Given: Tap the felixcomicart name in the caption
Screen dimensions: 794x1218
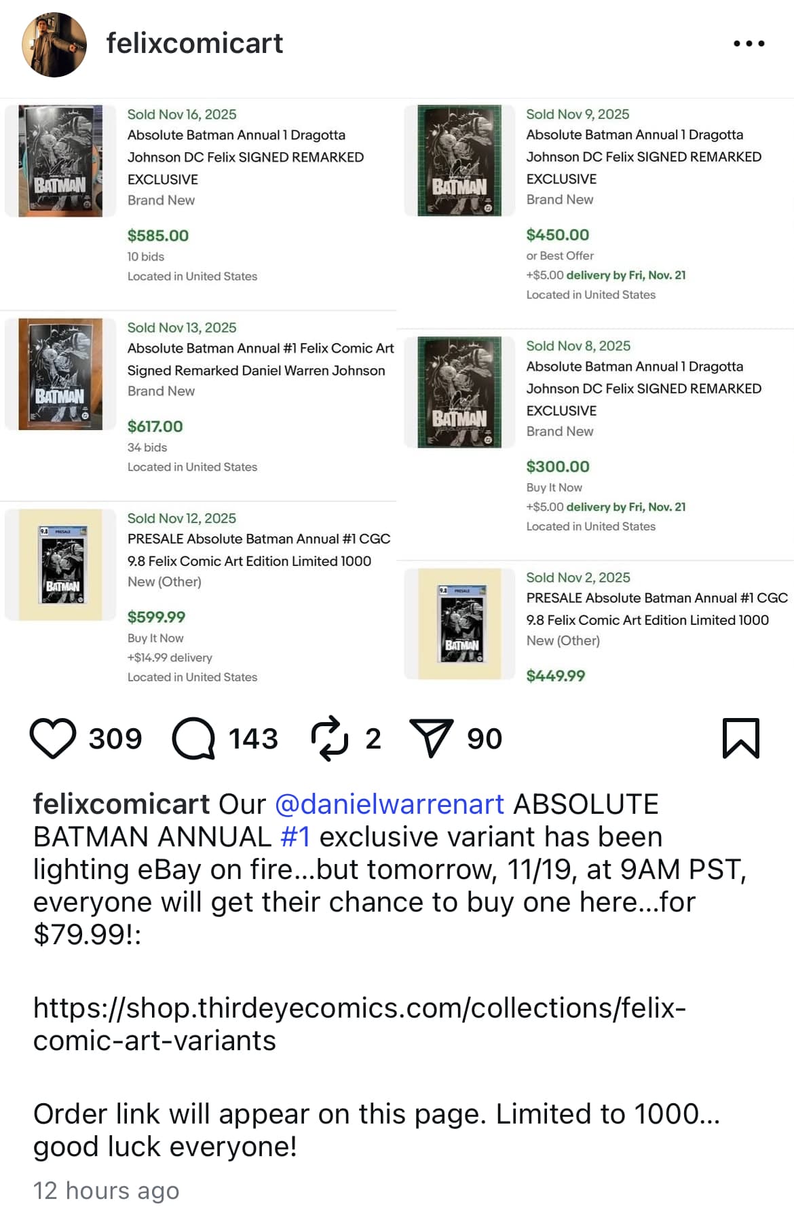Looking at the screenshot, I should coord(121,804).
